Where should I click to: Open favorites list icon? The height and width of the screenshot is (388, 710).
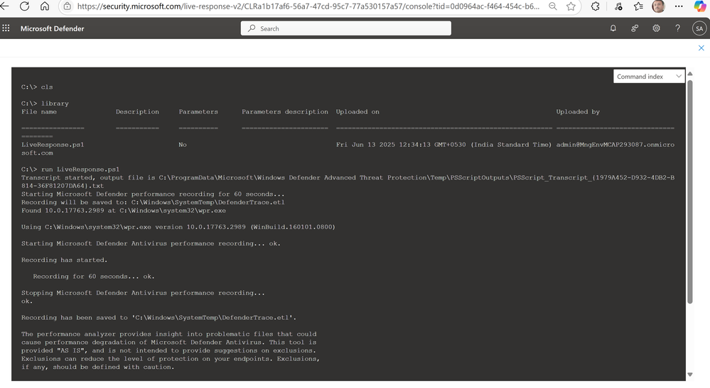(638, 6)
